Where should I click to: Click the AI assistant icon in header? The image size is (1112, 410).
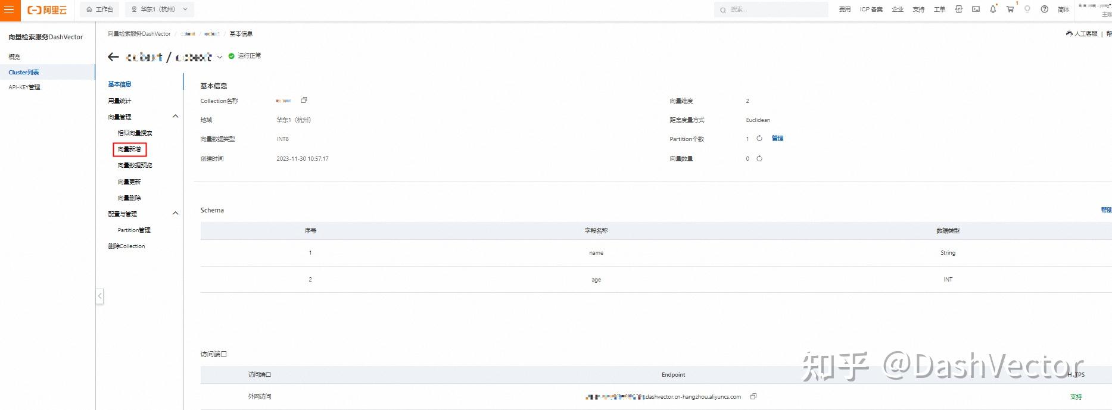point(958,10)
